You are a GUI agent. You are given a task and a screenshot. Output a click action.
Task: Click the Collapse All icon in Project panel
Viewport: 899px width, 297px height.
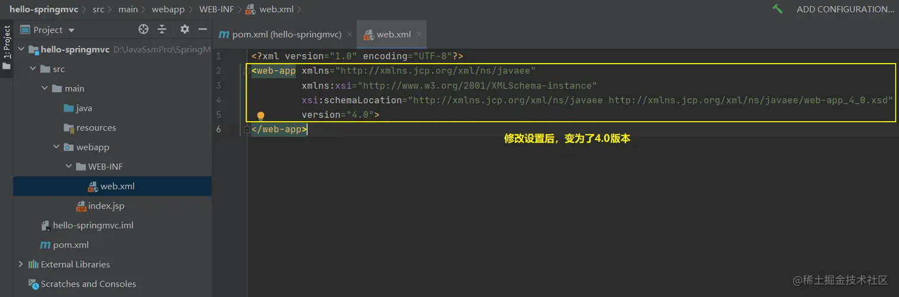click(x=162, y=29)
